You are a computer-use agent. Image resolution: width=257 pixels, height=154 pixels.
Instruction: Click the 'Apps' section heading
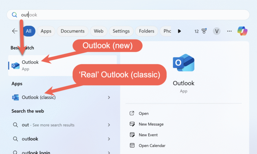coord(17,84)
